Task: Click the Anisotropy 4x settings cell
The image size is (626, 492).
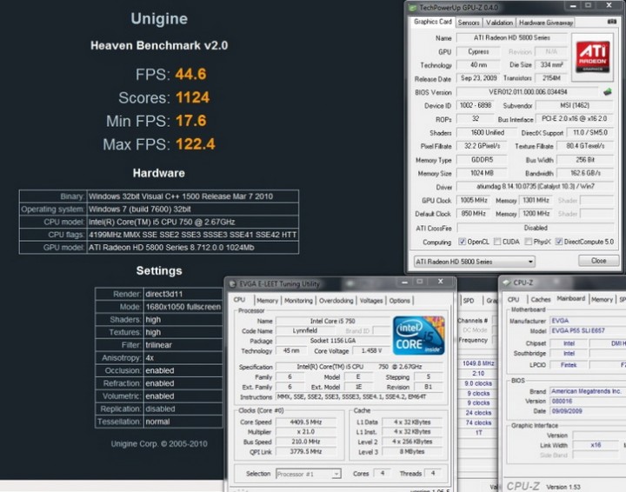Action: [183, 358]
